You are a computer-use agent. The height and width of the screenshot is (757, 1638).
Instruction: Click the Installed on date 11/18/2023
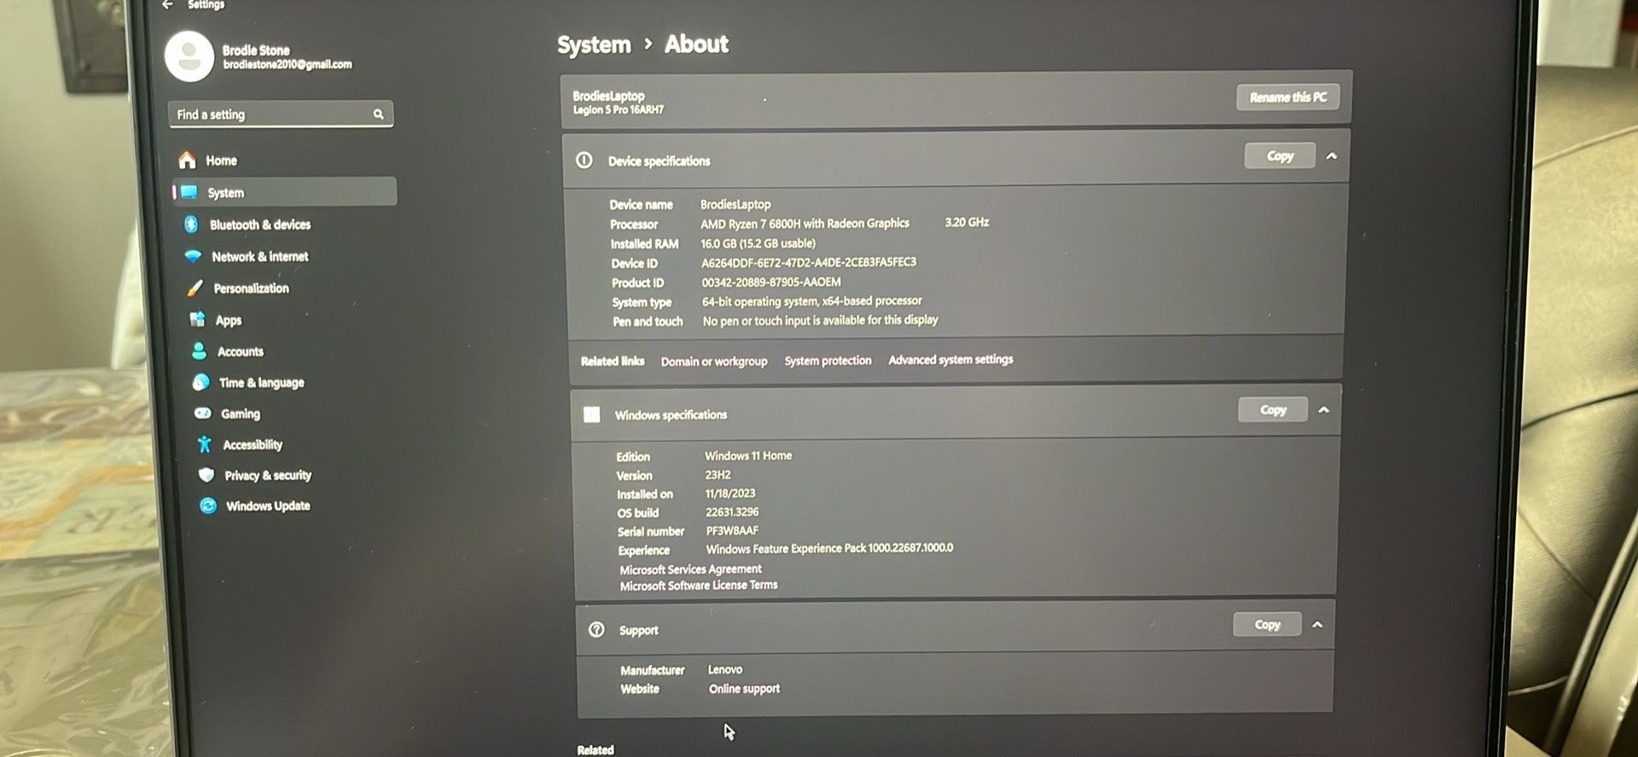click(x=729, y=493)
